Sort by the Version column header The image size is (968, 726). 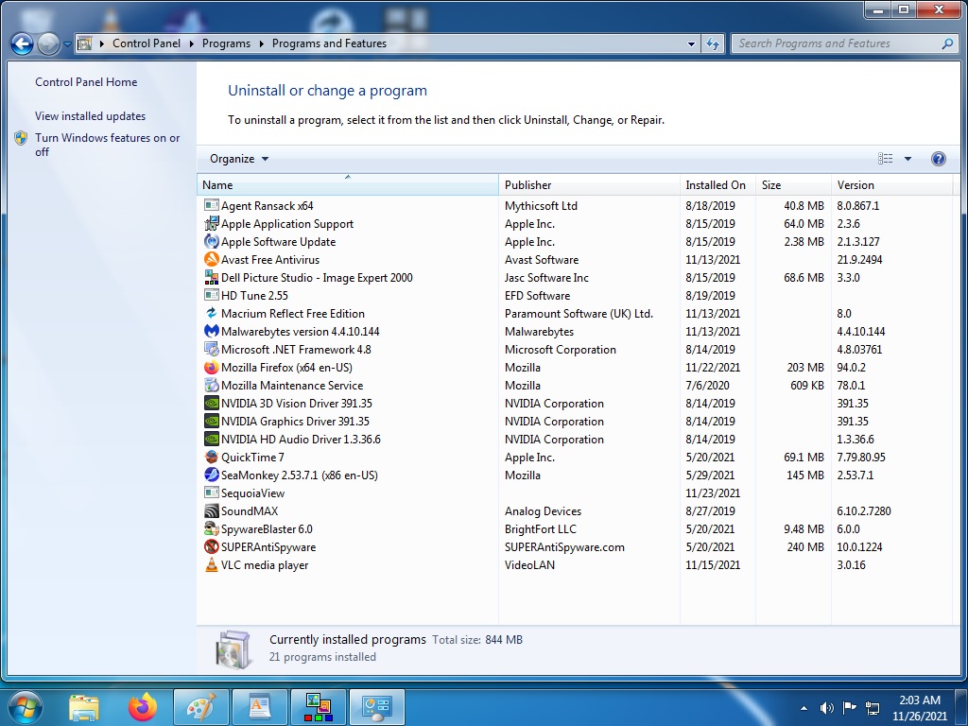click(892, 184)
